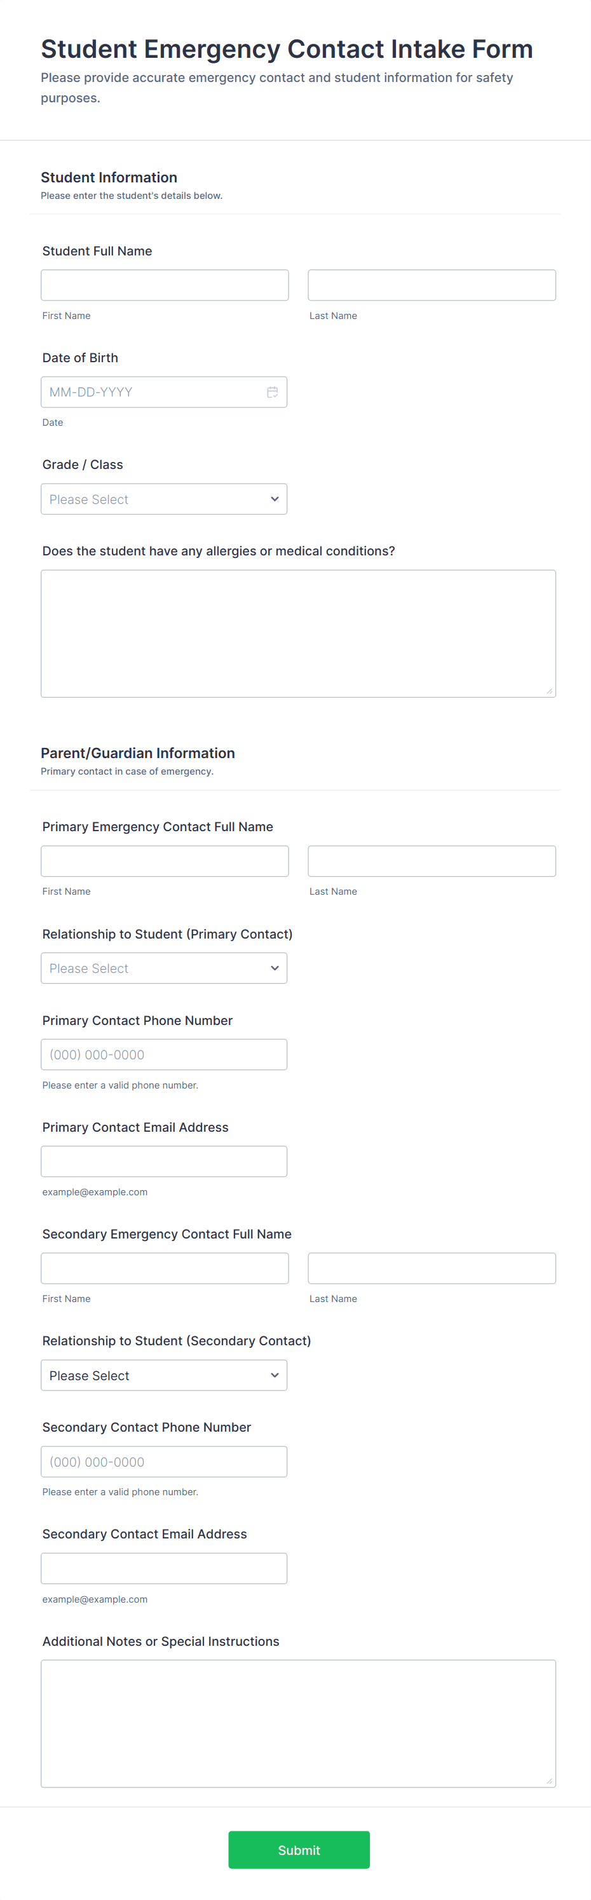Click Secondary Emergency Contact Last Name field
The height and width of the screenshot is (1900, 591).
click(431, 1268)
